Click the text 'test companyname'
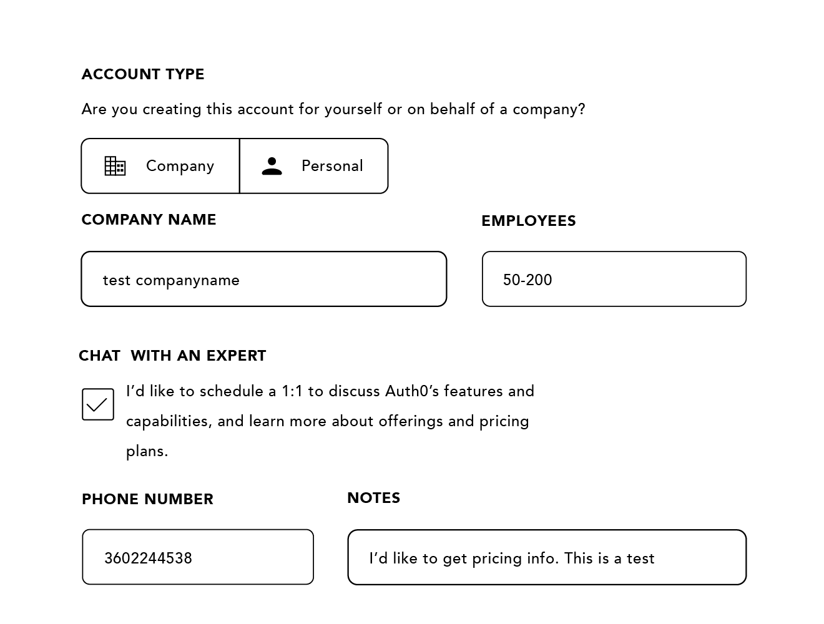 point(172,280)
